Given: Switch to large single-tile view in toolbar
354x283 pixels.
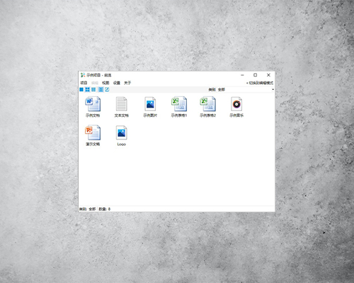Looking at the screenshot, I should coord(81,90).
